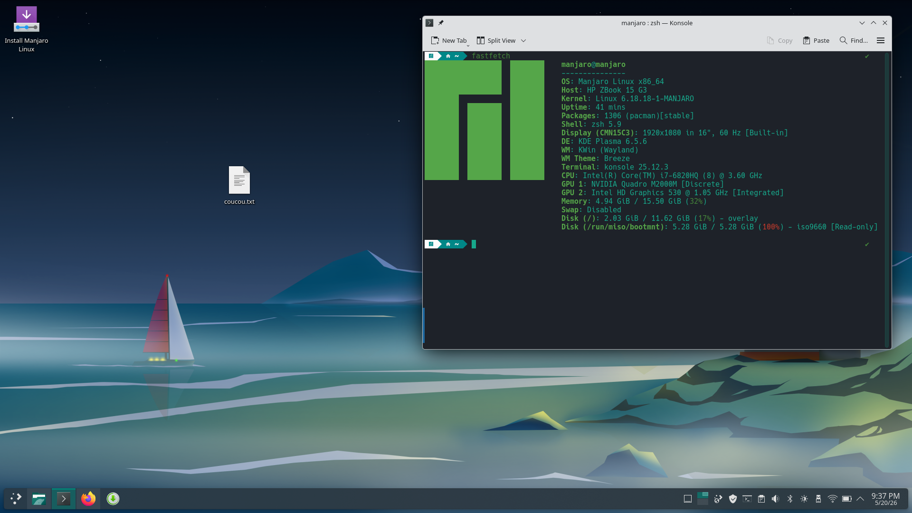The width and height of the screenshot is (912, 513).
Task: Open the Konsole hamburger menu
Action: [x=881, y=41]
